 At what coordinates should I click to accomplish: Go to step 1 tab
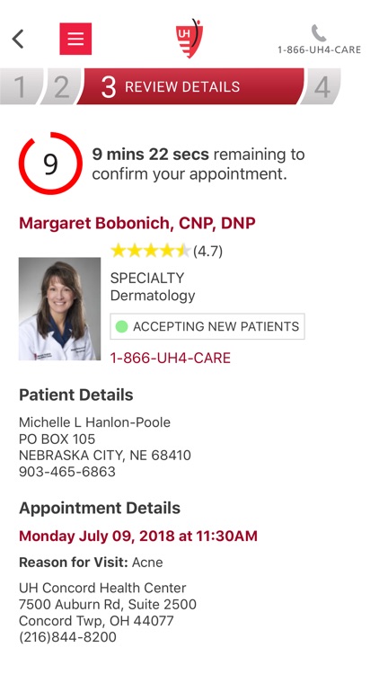tap(21, 86)
